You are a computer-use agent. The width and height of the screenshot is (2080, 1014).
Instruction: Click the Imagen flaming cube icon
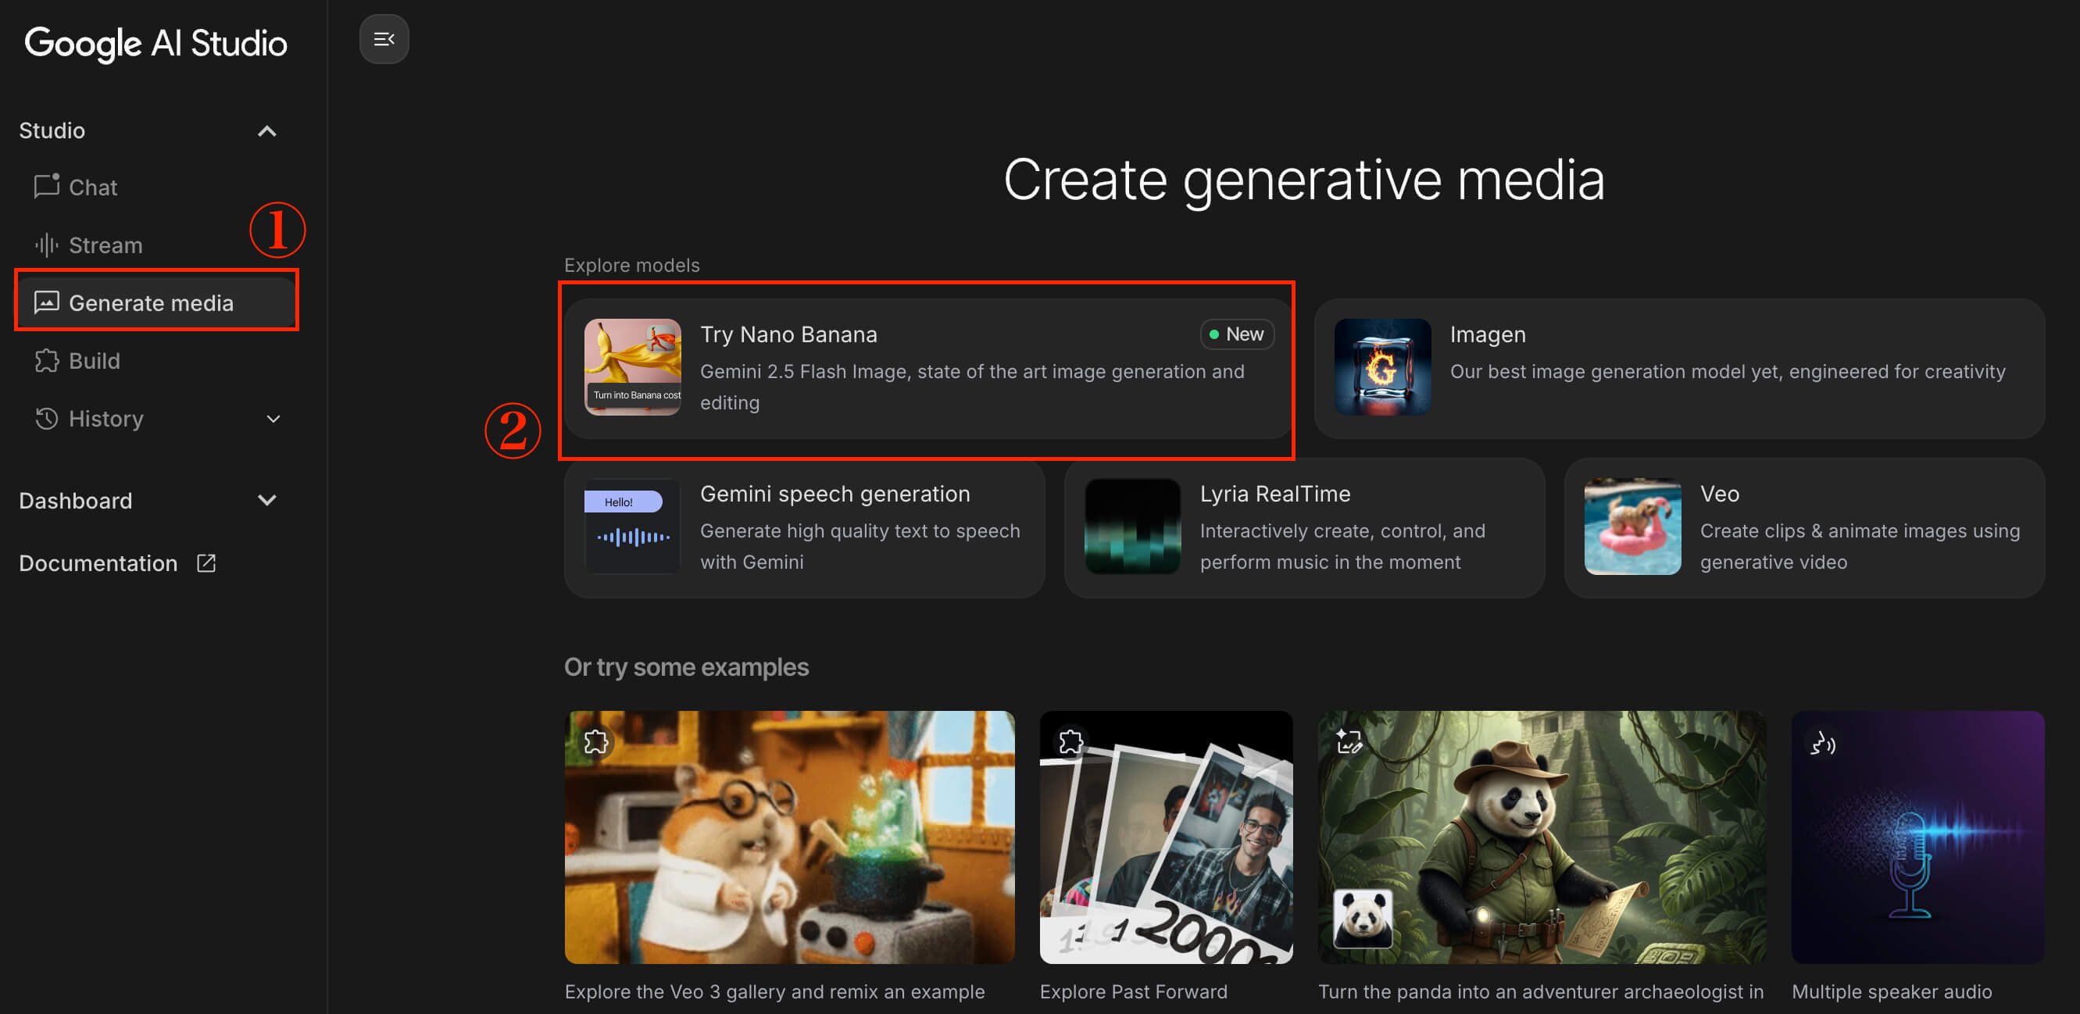pyautogui.click(x=1381, y=367)
